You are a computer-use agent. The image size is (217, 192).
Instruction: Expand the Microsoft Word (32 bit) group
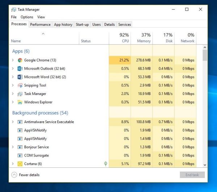pyautogui.click(x=13, y=77)
